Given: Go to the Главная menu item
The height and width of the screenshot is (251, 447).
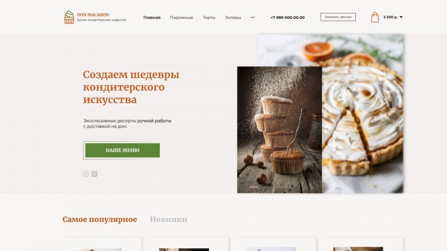Looking at the screenshot, I should 151,17.
